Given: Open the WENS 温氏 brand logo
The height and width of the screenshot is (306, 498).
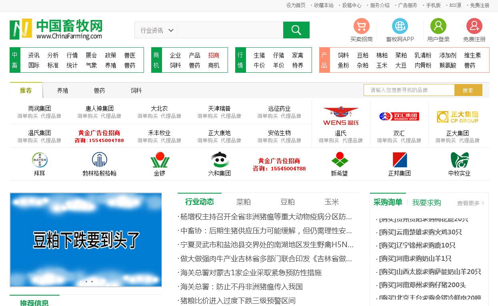Looking at the screenshot, I should 340,116.
